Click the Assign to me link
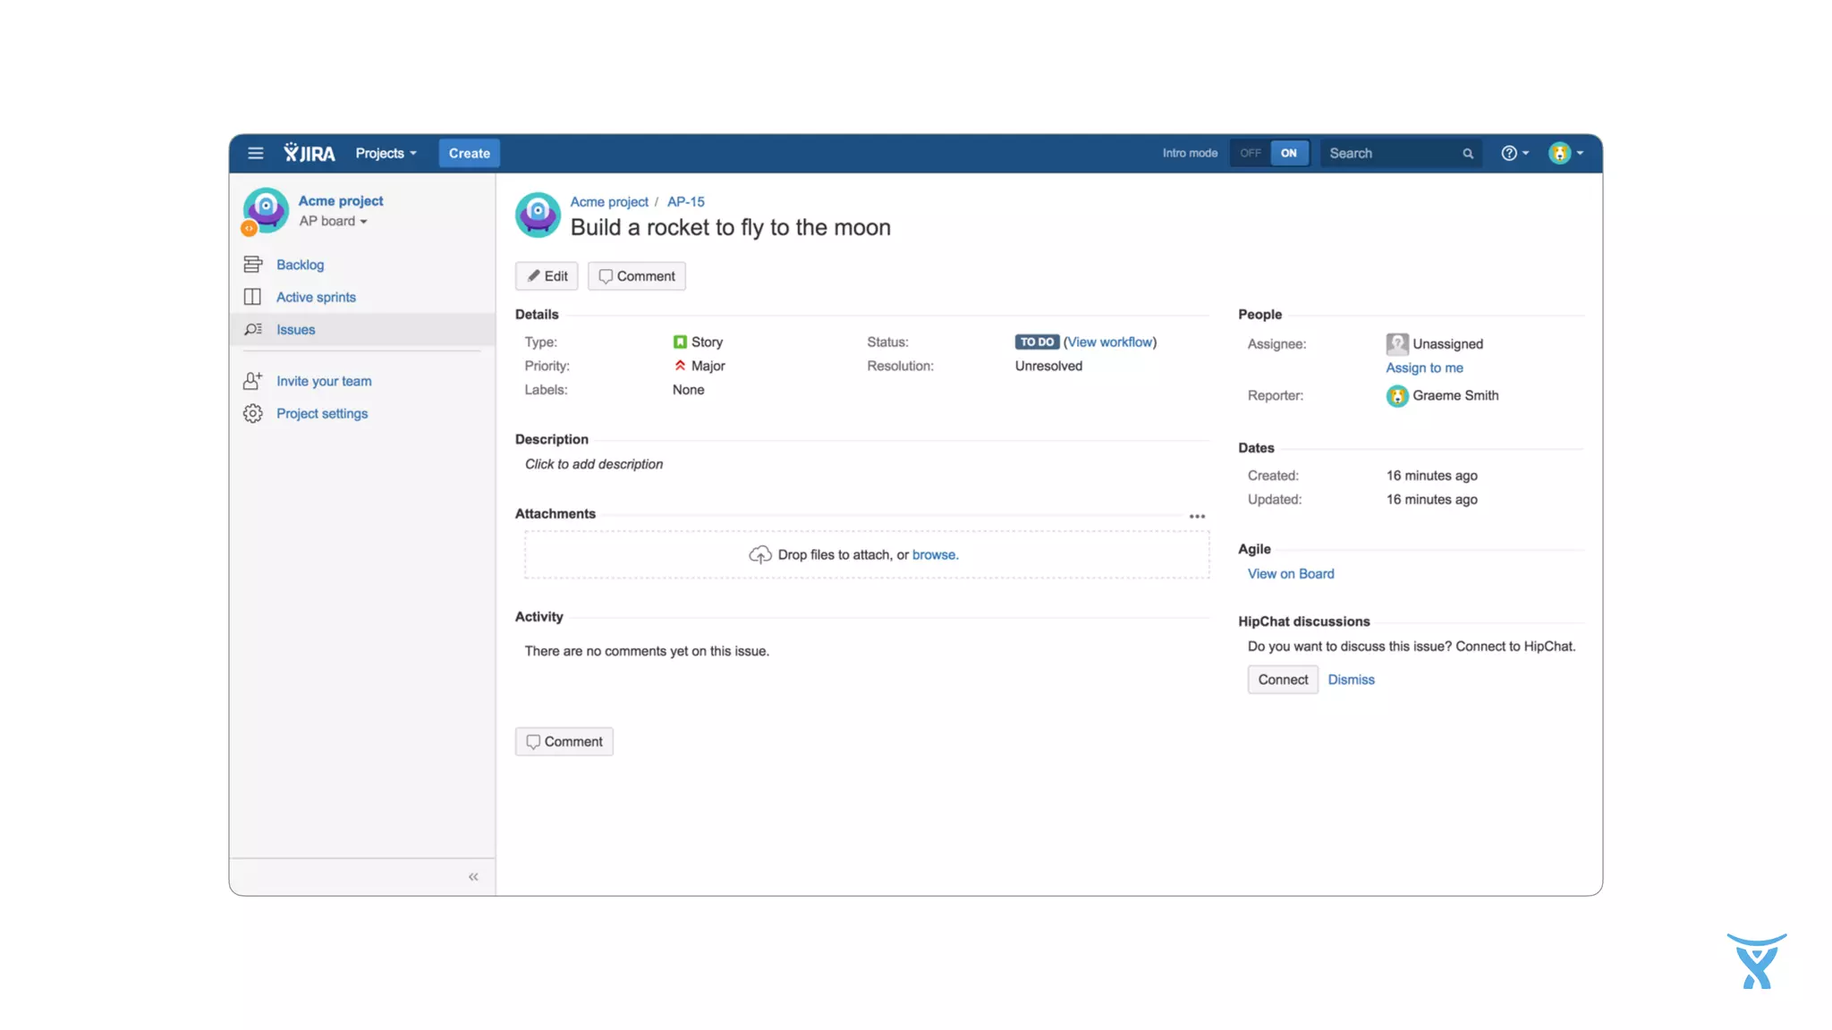The image size is (1832, 1030). (1424, 367)
